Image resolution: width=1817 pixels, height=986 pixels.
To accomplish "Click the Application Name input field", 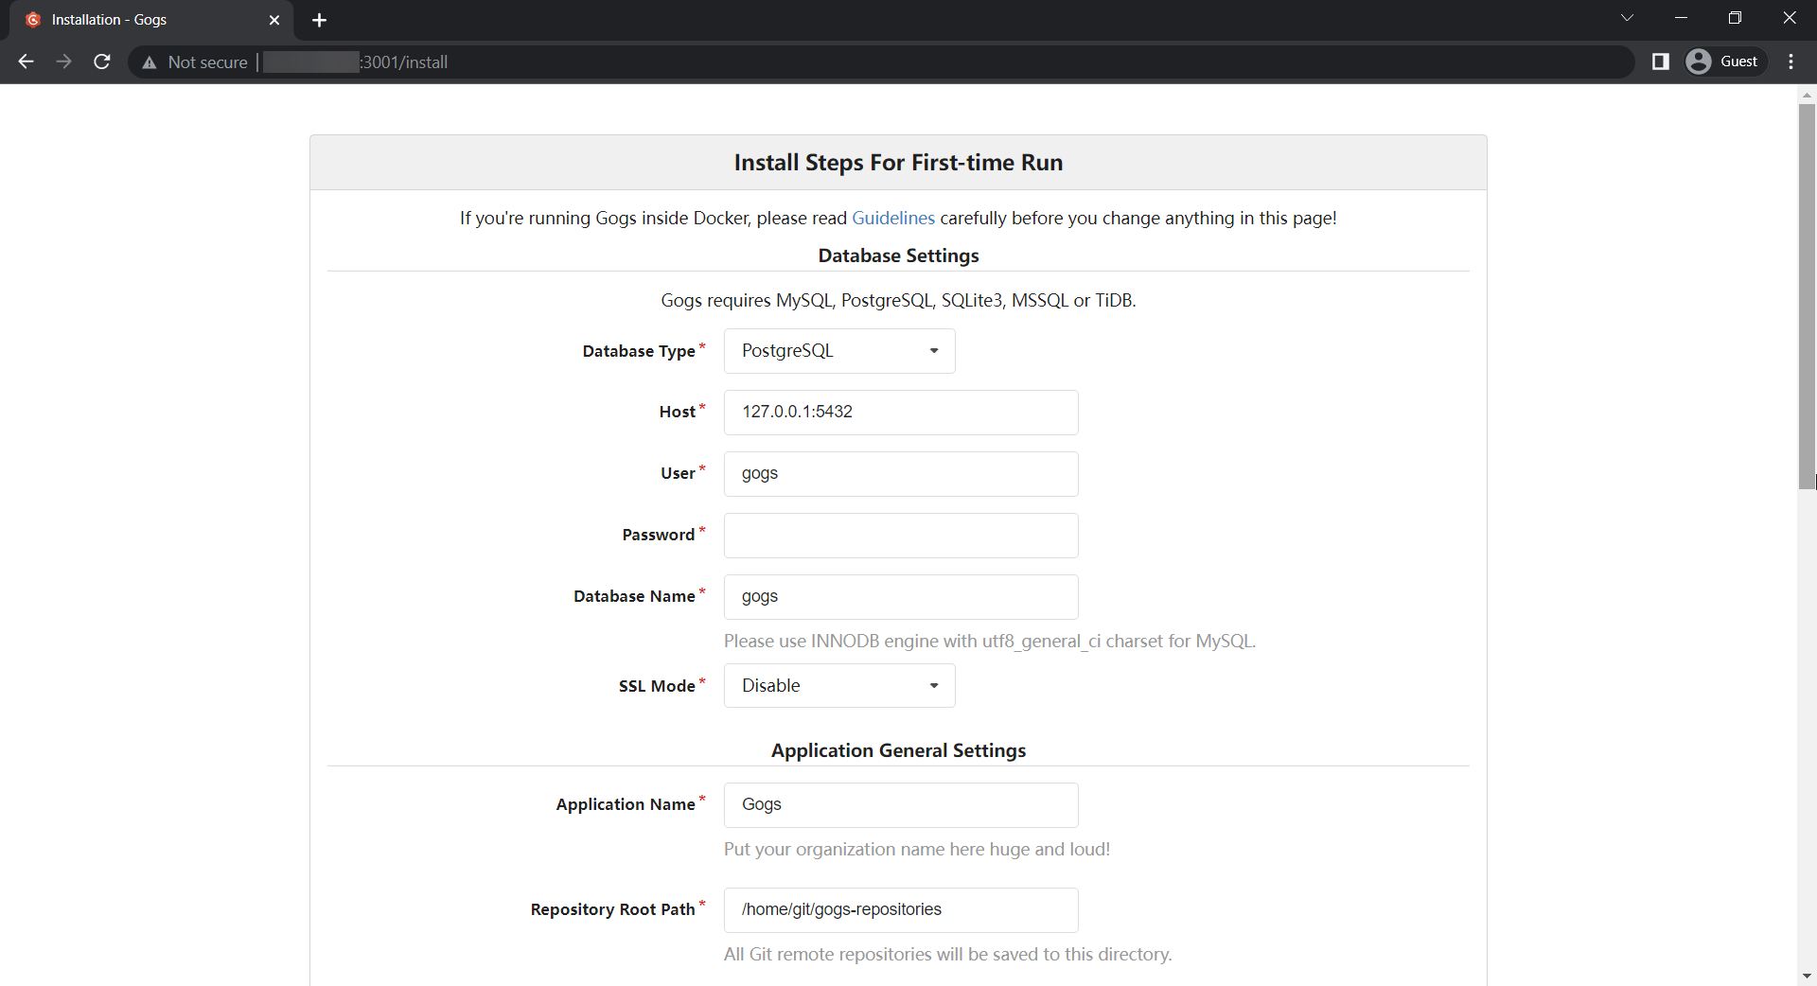I will (x=901, y=805).
